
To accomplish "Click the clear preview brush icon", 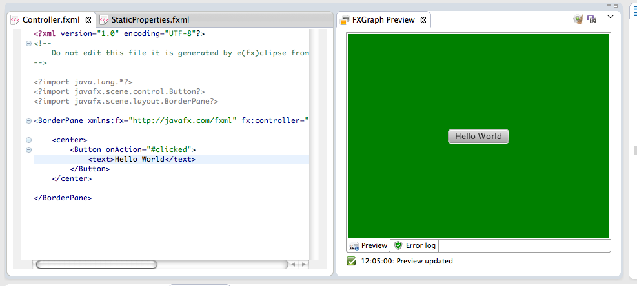I will [578, 19].
